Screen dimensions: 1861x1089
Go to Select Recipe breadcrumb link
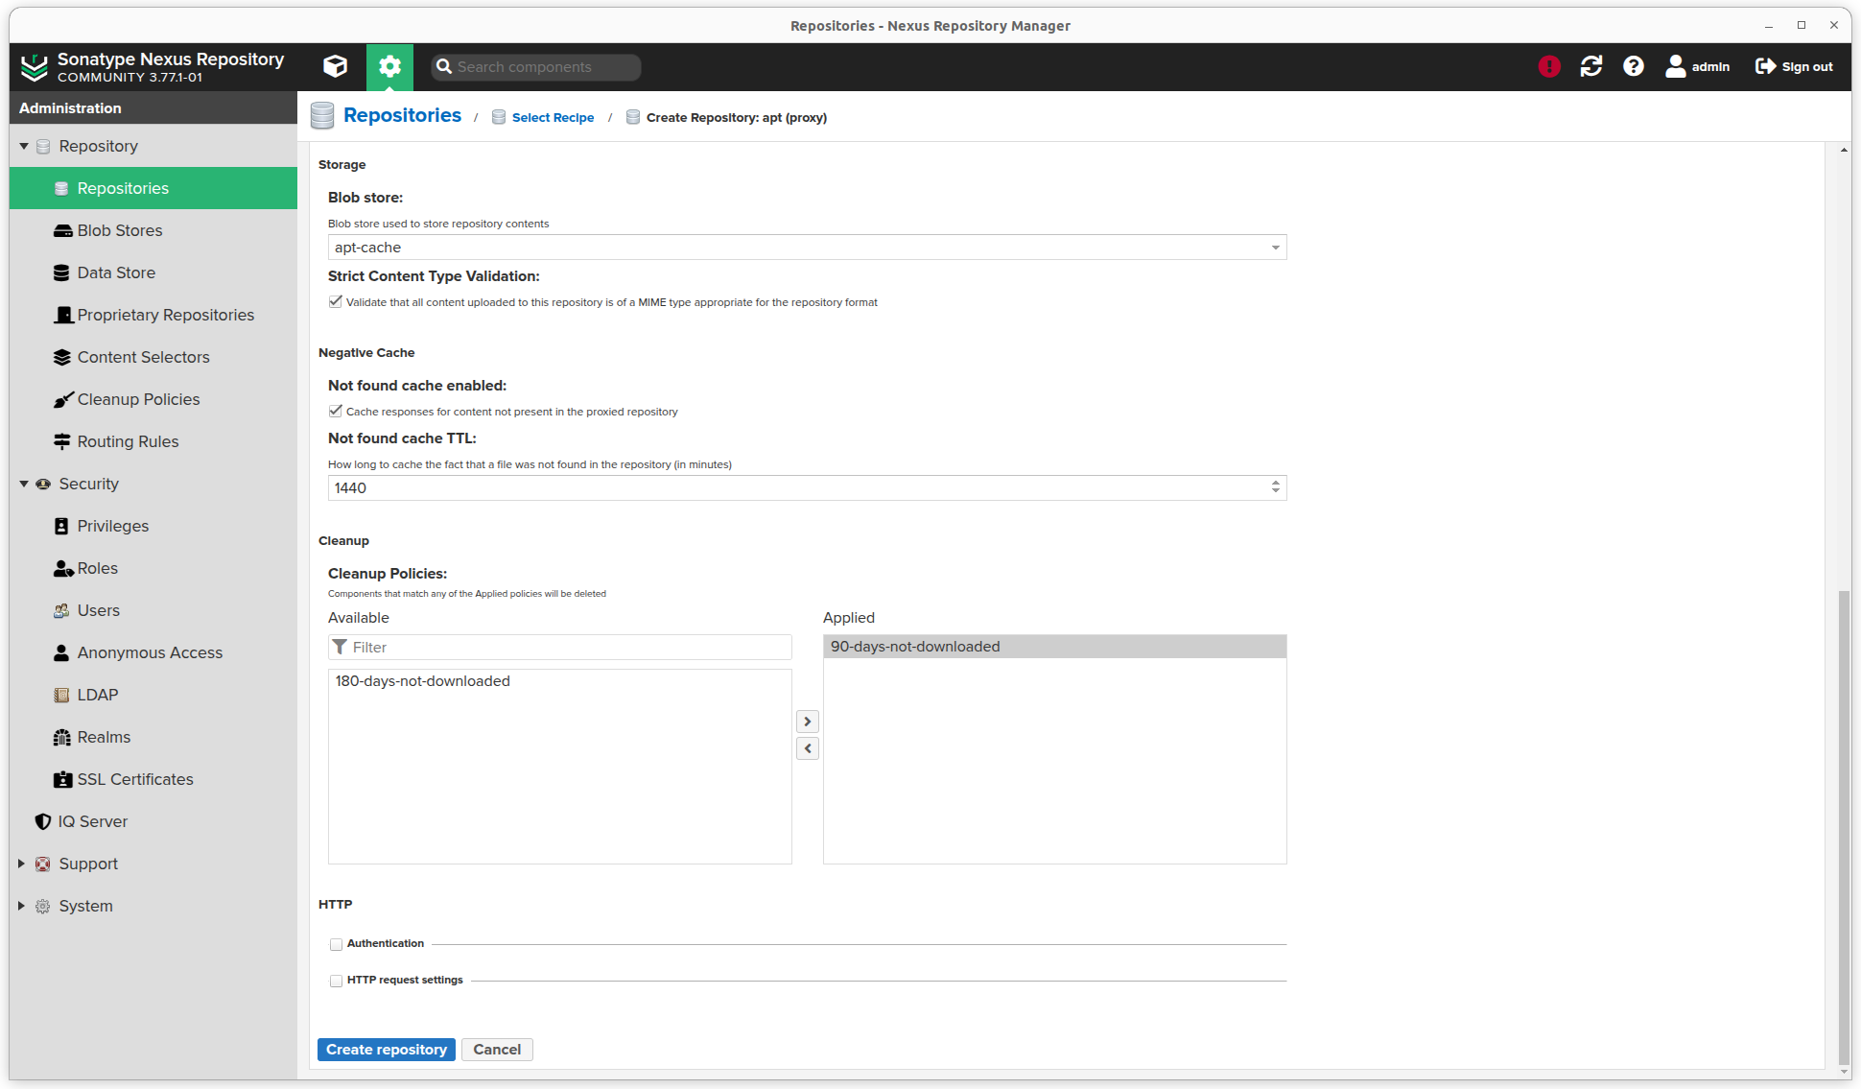553,117
